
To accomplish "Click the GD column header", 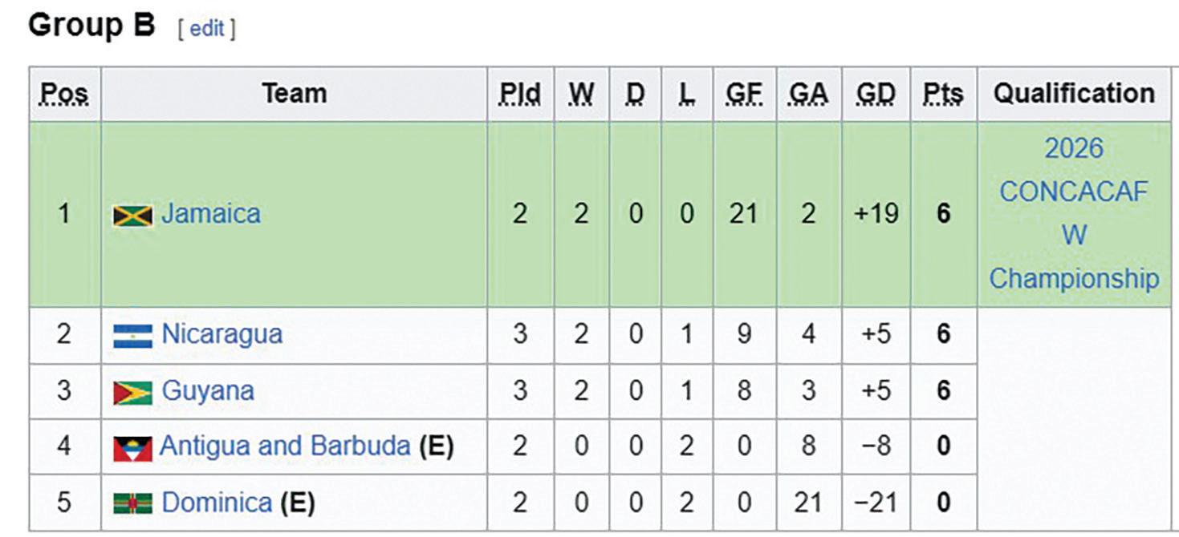I will click(876, 94).
